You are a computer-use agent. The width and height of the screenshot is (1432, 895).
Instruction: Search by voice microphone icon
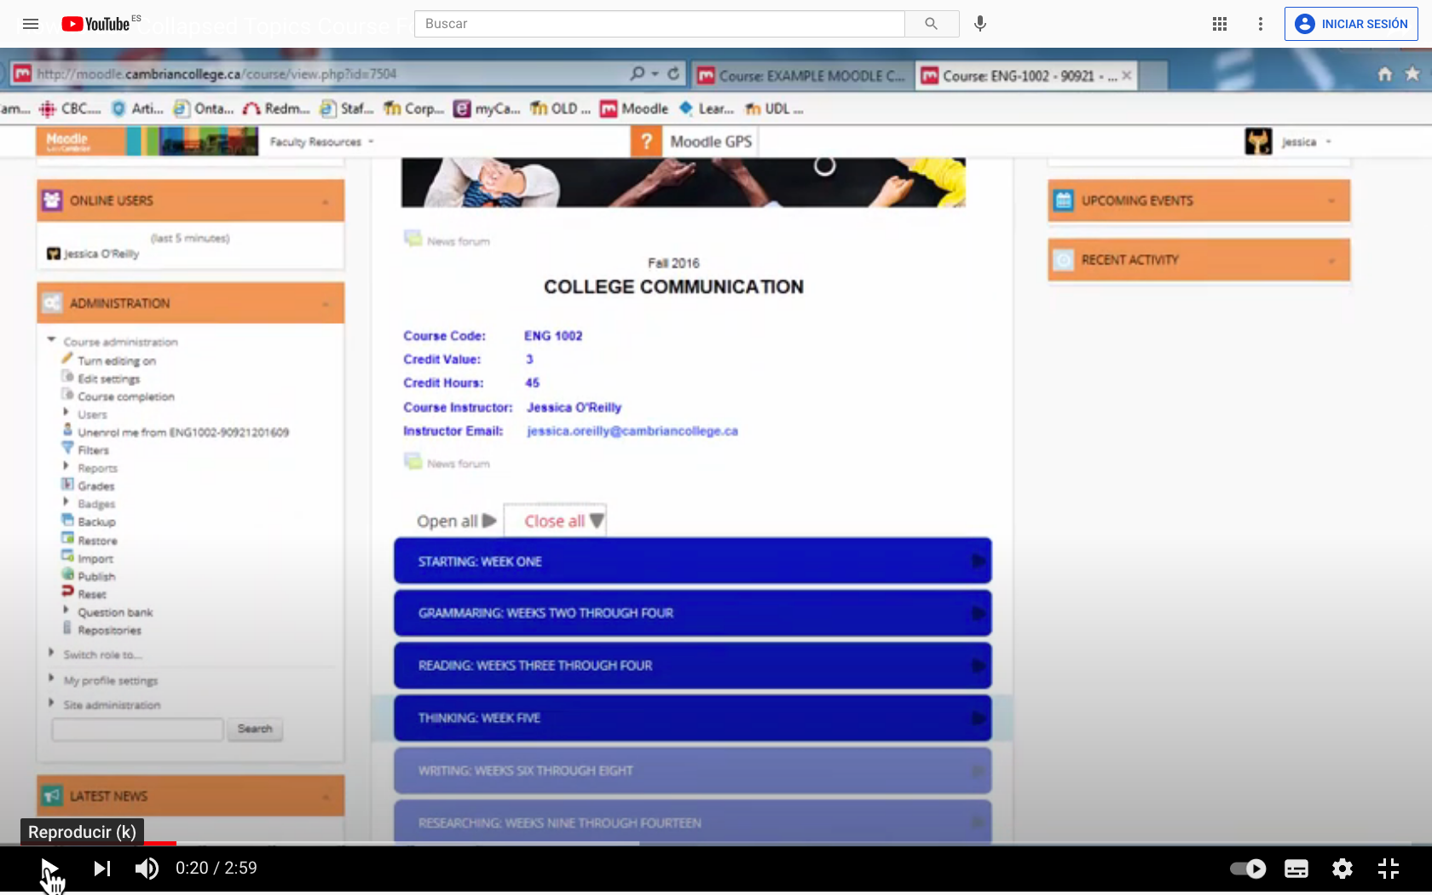click(980, 24)
